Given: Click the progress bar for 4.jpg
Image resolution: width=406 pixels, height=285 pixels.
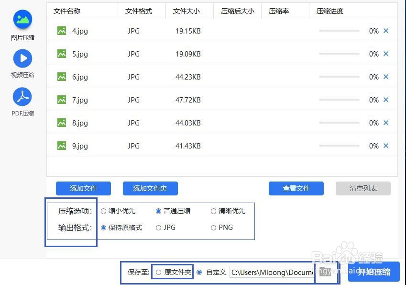Looking at the screenshot, I should pos(340,31).
